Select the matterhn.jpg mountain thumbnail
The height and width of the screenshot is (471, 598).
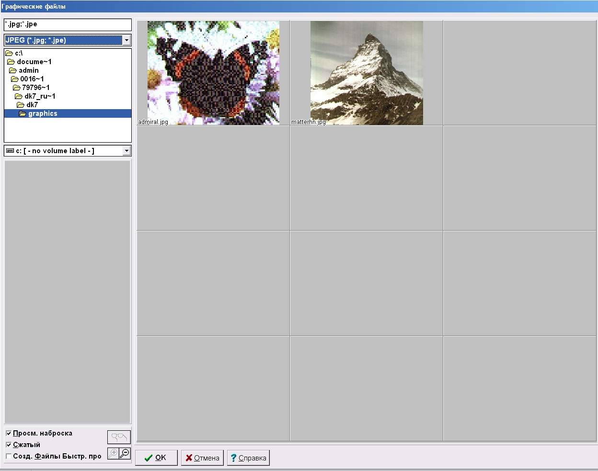pyautogui.click(x=367, y=73)
